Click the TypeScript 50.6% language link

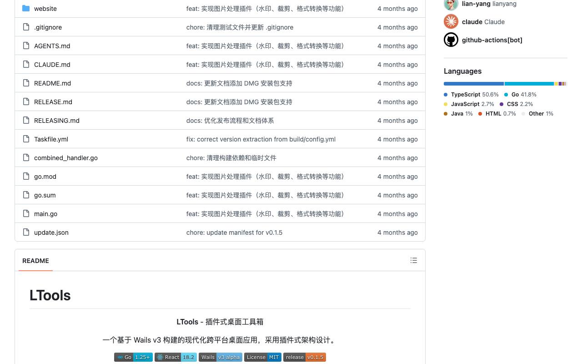[x=471, y=95]
